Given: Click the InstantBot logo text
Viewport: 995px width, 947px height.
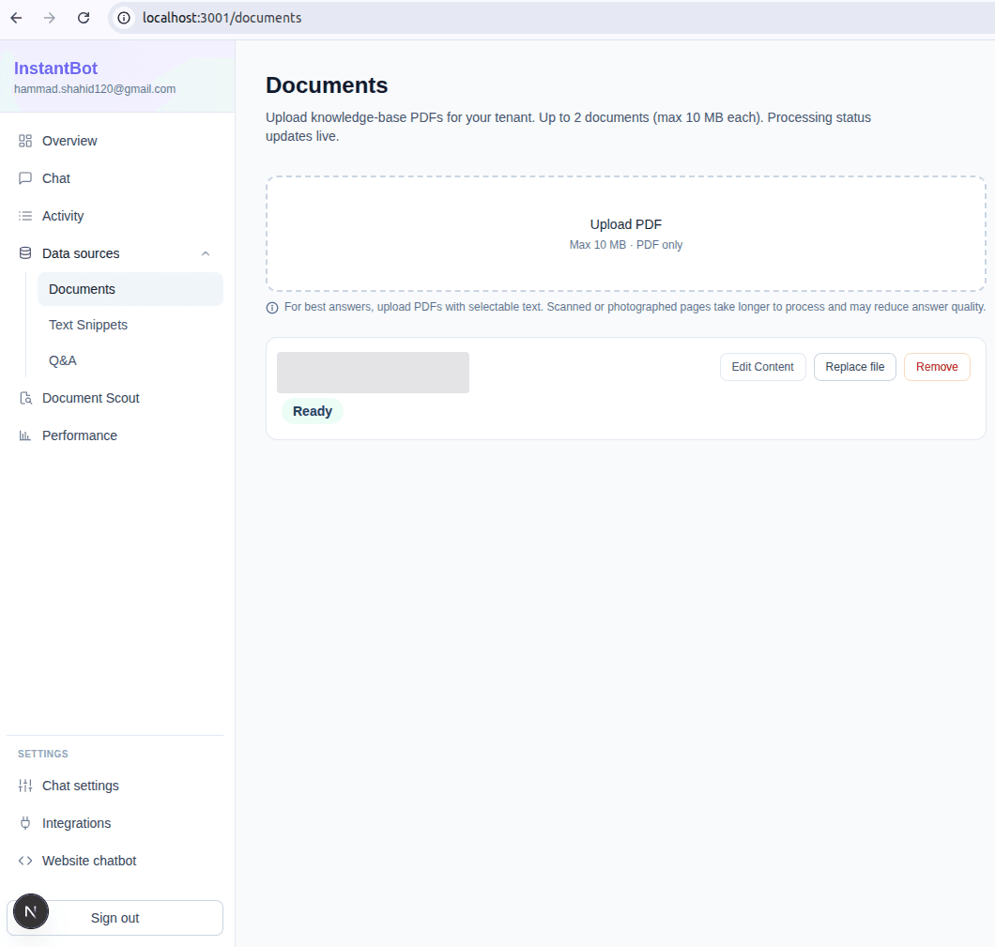Looking at the screenshot, I should point(55,68).
